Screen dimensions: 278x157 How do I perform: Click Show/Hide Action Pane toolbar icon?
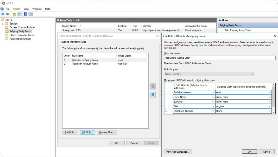(31, 14)
